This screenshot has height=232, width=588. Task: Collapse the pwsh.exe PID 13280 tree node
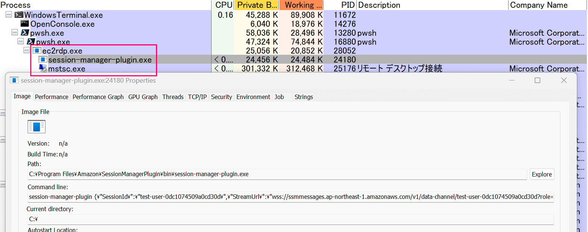coord(15,32)
